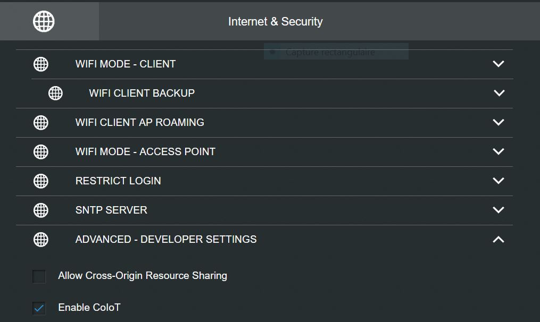The height and width of the screenshot is (322, 540).
Task: Select the WIFI CLIENT AP ROAMING label
Action: coord(140,122)
